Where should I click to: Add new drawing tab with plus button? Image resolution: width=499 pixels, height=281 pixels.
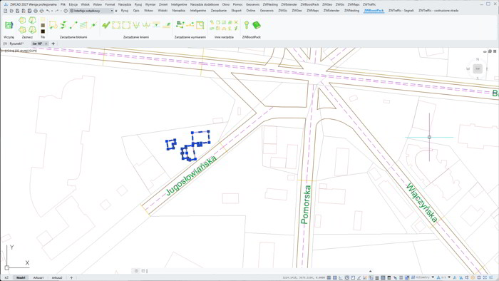coord(53,44)
